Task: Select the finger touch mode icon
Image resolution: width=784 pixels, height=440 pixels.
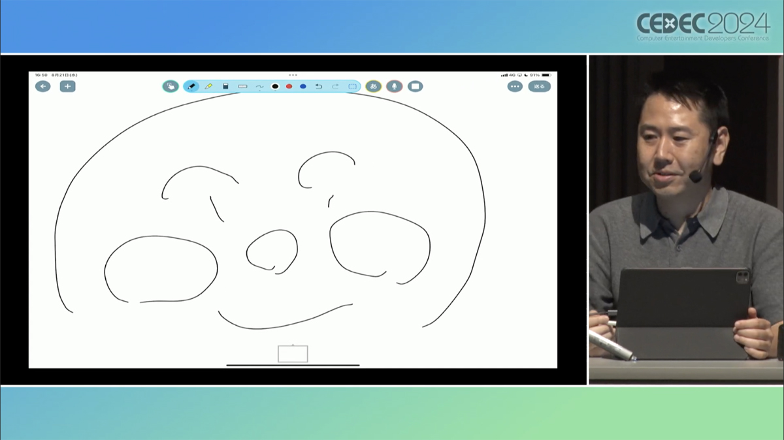Action: tap(171, 86)
